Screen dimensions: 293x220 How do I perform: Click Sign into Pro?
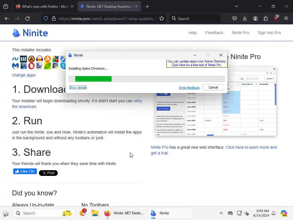coord(269,33)
